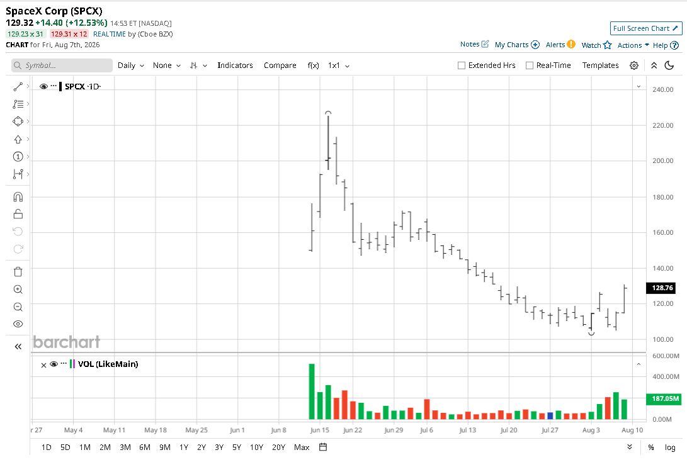Open Full Screen Chart

click(646, 28)
